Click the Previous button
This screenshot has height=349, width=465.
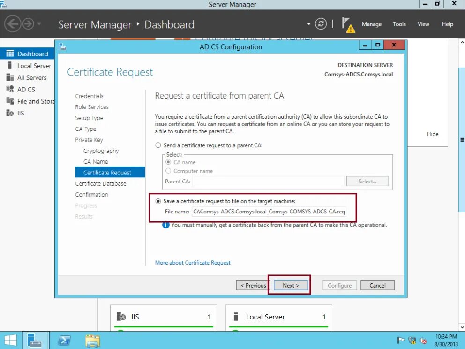[253, 285]
